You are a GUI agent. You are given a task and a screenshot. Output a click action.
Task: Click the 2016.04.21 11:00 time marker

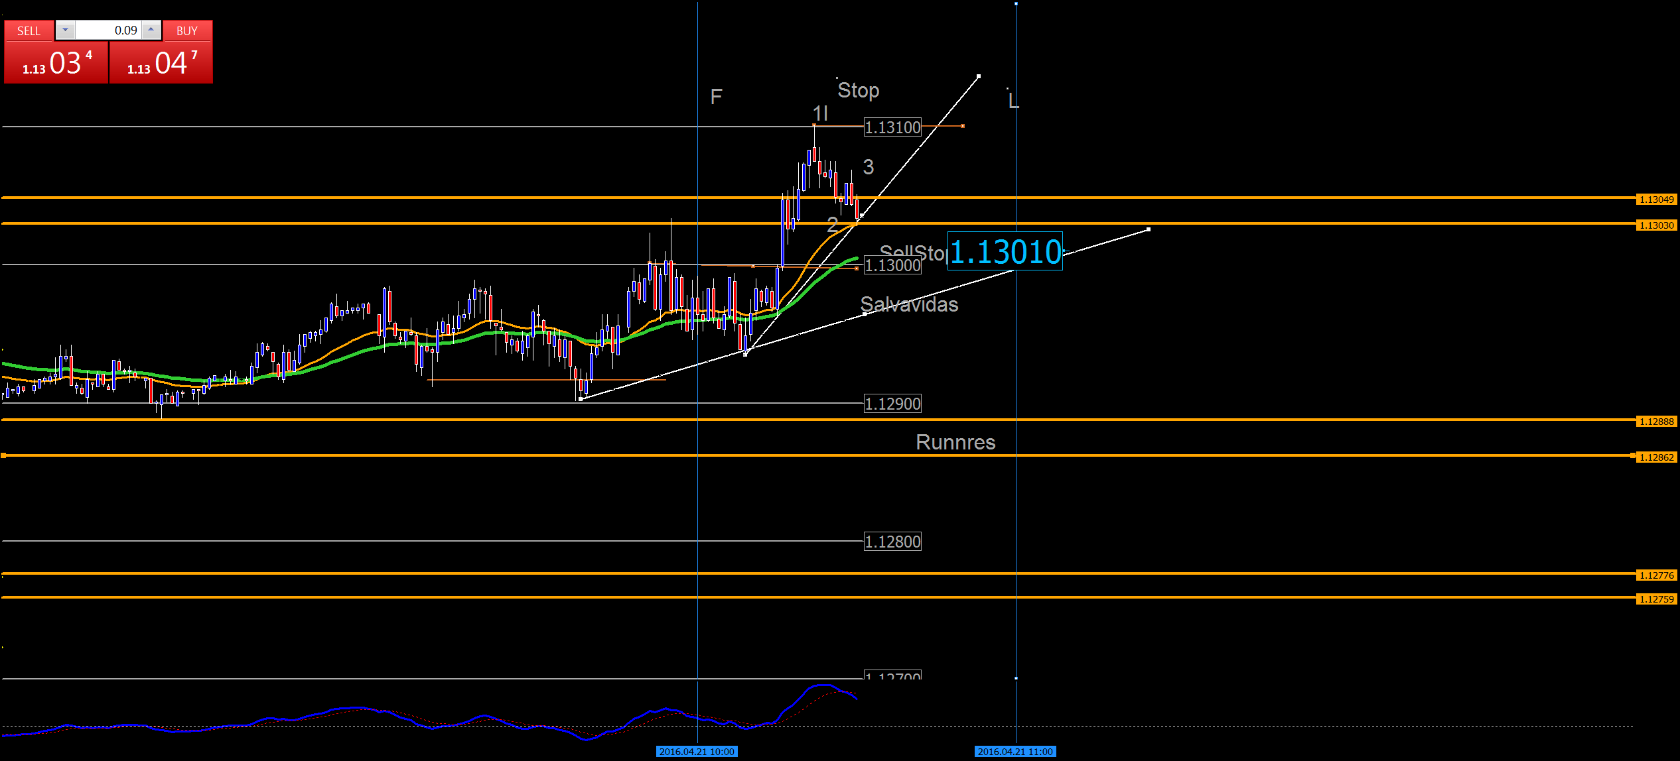[x=1015, y=752]
